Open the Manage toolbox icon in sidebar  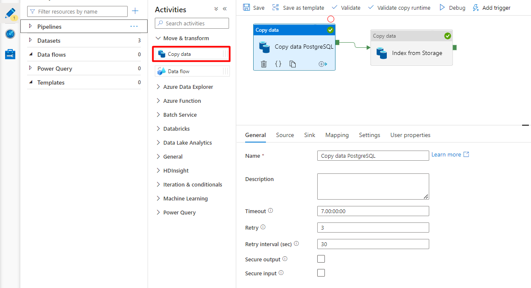tap(10, 54)
